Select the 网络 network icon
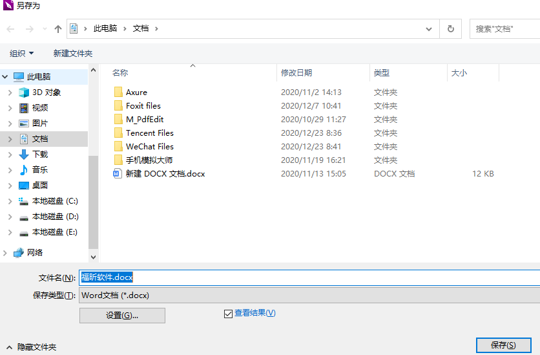This screenshot has width=540, height=355. tap(19, 253)
